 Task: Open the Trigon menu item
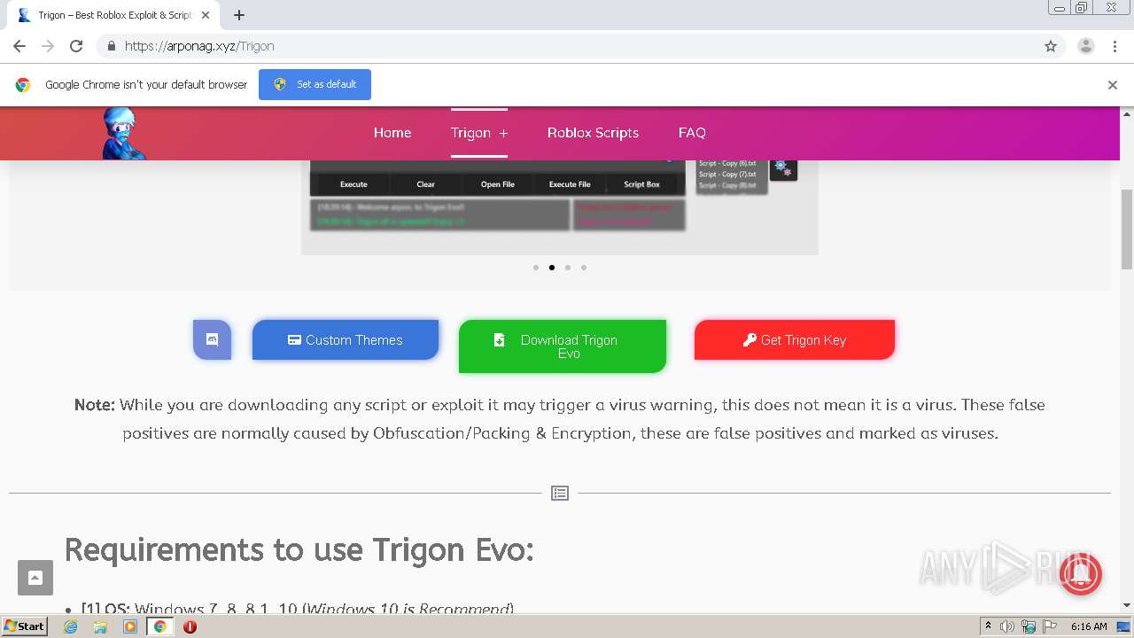tap(470, 132)
